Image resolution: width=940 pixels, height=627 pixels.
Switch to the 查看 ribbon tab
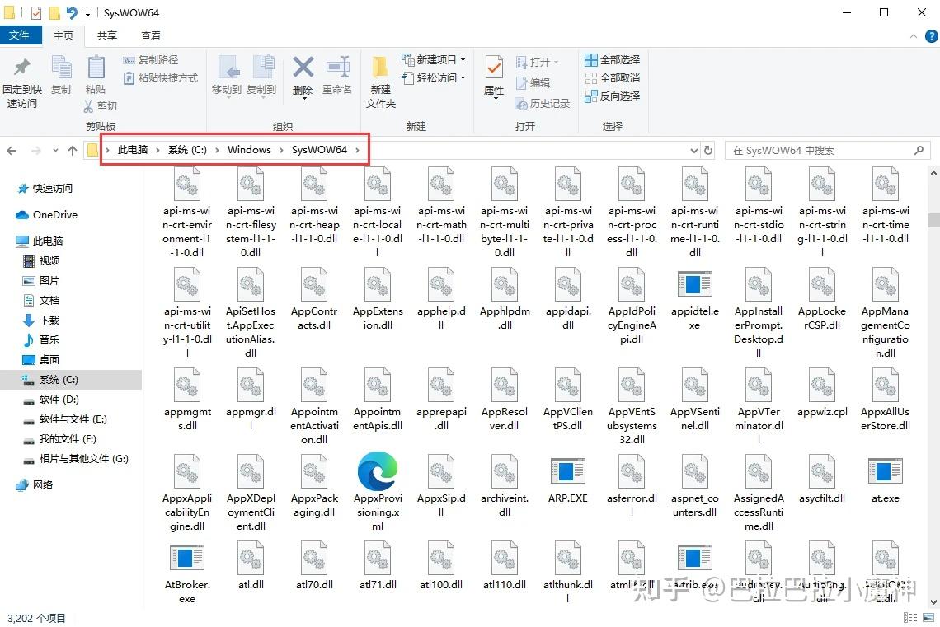tap(150, 35)
